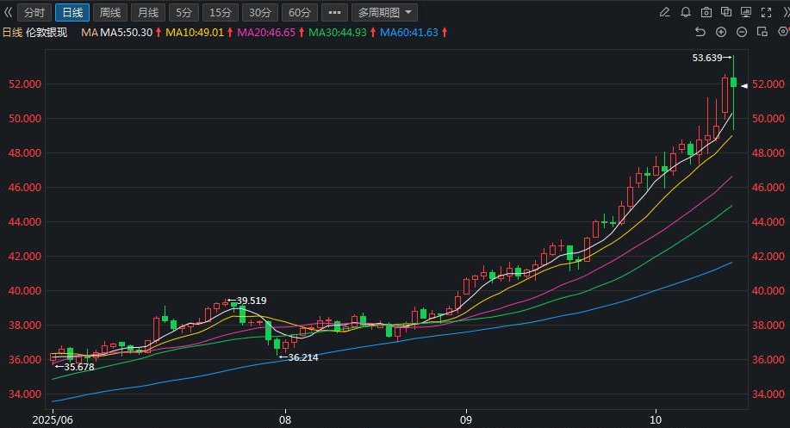
Task: Click the 39.519 peak price label
Action: (252, 301)
